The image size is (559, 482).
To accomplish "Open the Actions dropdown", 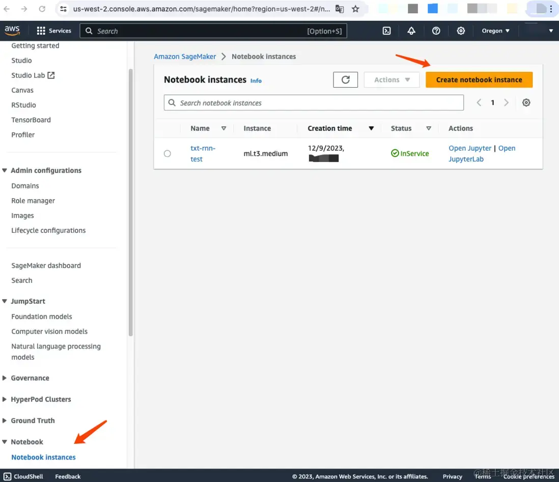I will tap(392, 79).
